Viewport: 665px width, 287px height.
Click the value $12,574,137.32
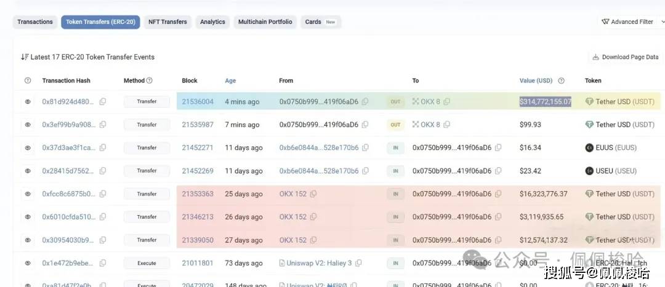coord(543,240)
